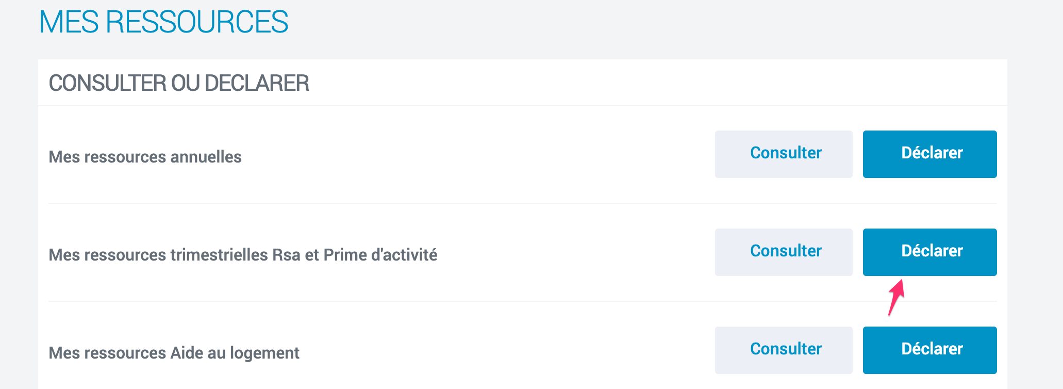
Task: Declare housing aid resources via the bottom Déclarer
Action: click(929, 350)
